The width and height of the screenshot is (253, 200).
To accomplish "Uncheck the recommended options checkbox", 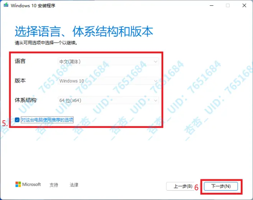I will click(17, 120).
